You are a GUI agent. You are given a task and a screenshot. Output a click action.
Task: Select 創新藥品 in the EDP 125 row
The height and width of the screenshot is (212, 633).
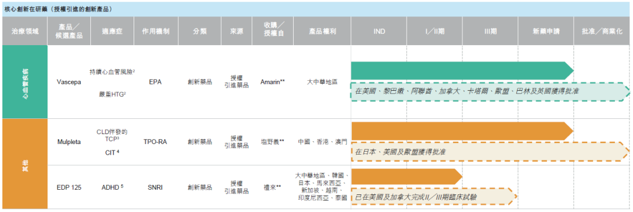click(x=199, y=187)
